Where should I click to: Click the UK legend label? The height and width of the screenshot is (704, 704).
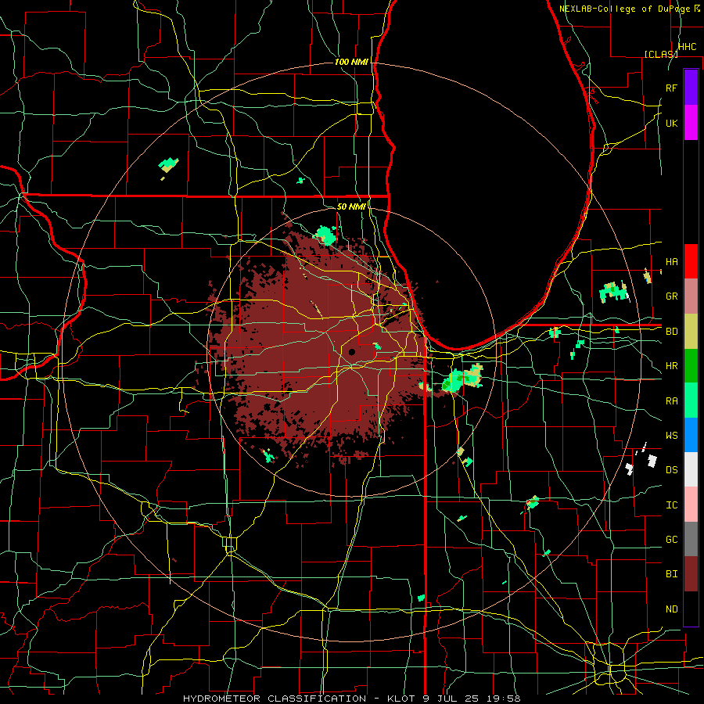click(671, 123)
